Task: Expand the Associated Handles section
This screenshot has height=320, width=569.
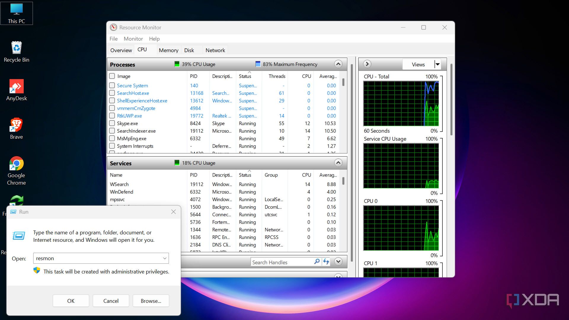Action: 338,262
